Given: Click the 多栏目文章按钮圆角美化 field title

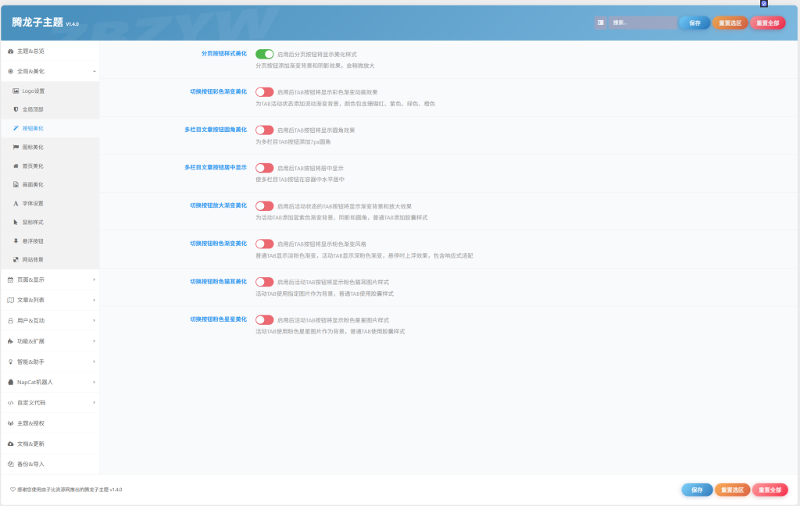Looking at the screenshot, I should (x=216, y=130).
